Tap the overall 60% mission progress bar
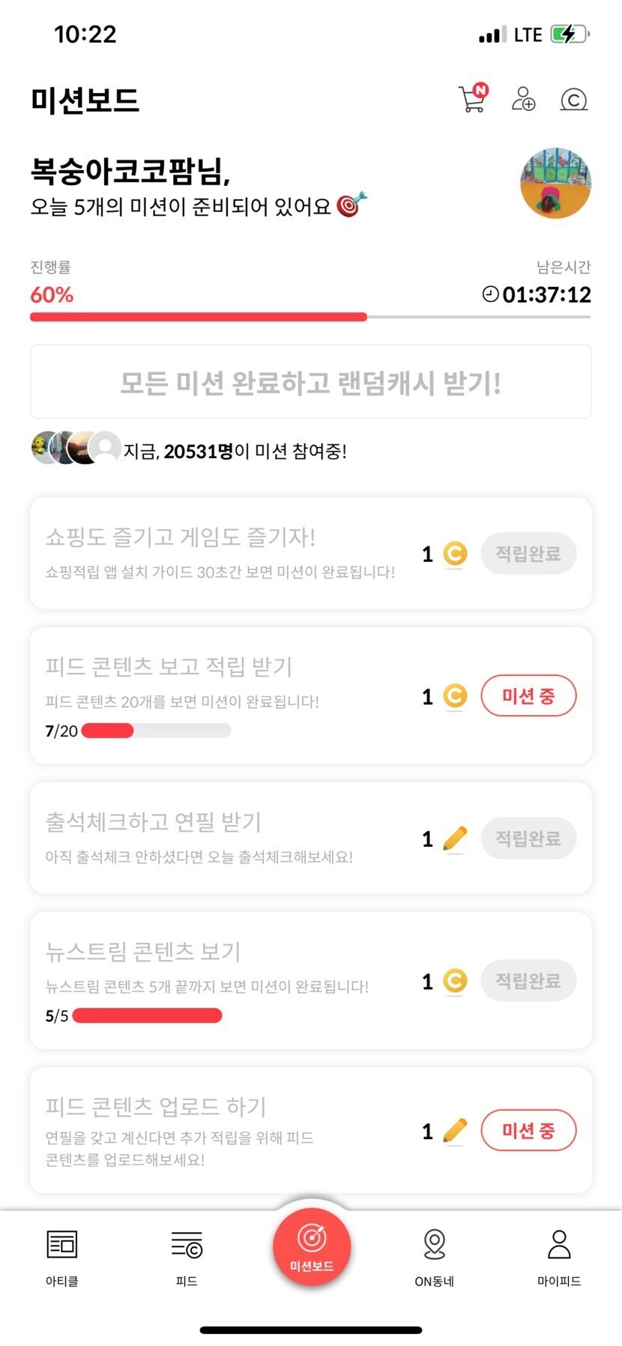Image resolution: width=622 pixels, height=1346 pixels. 310,317
